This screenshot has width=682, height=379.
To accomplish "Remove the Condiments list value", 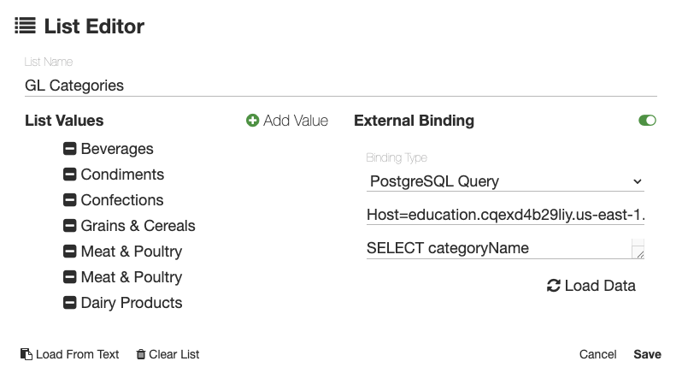I will pos(70,175).
